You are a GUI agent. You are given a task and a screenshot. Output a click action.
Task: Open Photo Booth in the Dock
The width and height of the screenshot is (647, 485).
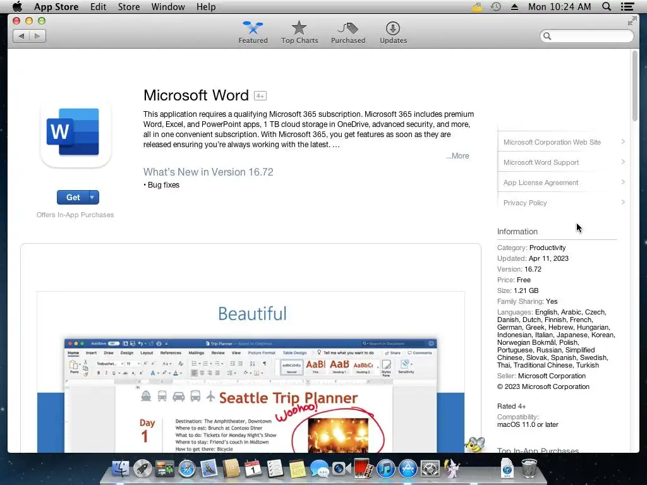(x=363, y=469)
